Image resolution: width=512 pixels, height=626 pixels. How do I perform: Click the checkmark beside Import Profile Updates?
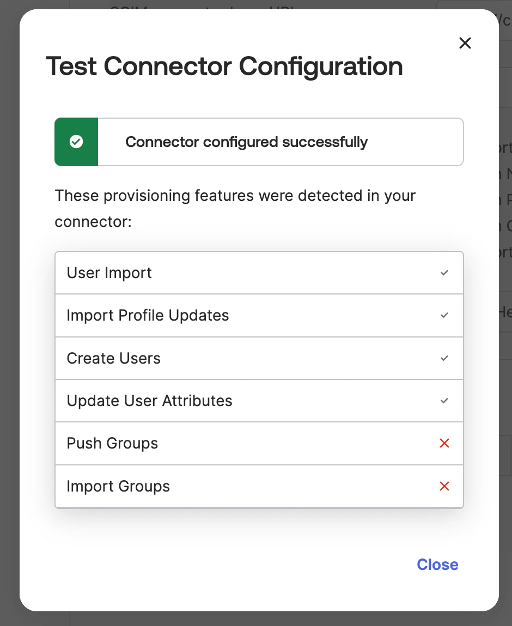pyautogui.click(x=444, y=315)
